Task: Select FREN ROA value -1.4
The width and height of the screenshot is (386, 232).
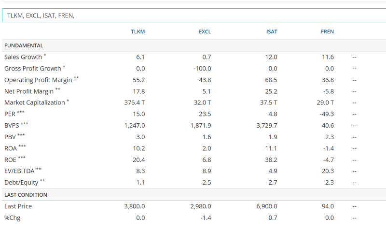Action: (x=329, y=148)
